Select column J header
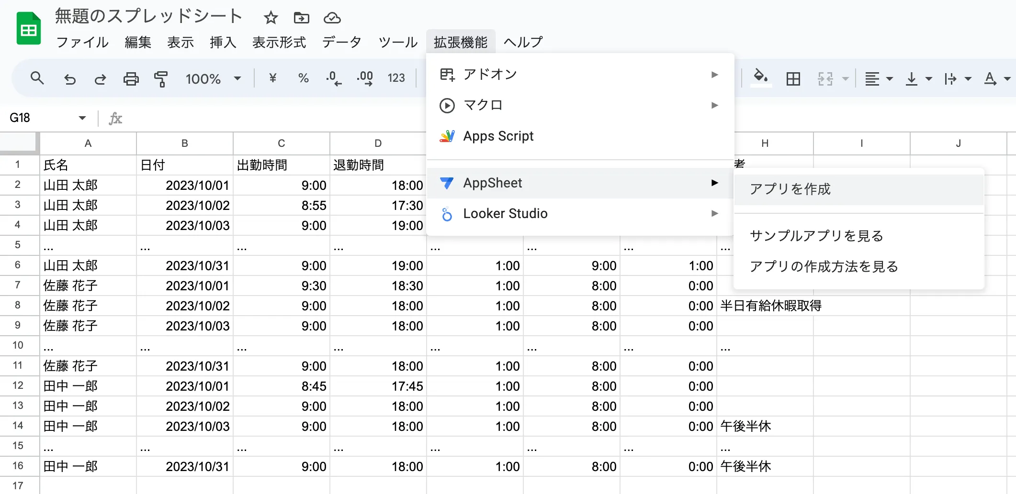 [959, 143]
